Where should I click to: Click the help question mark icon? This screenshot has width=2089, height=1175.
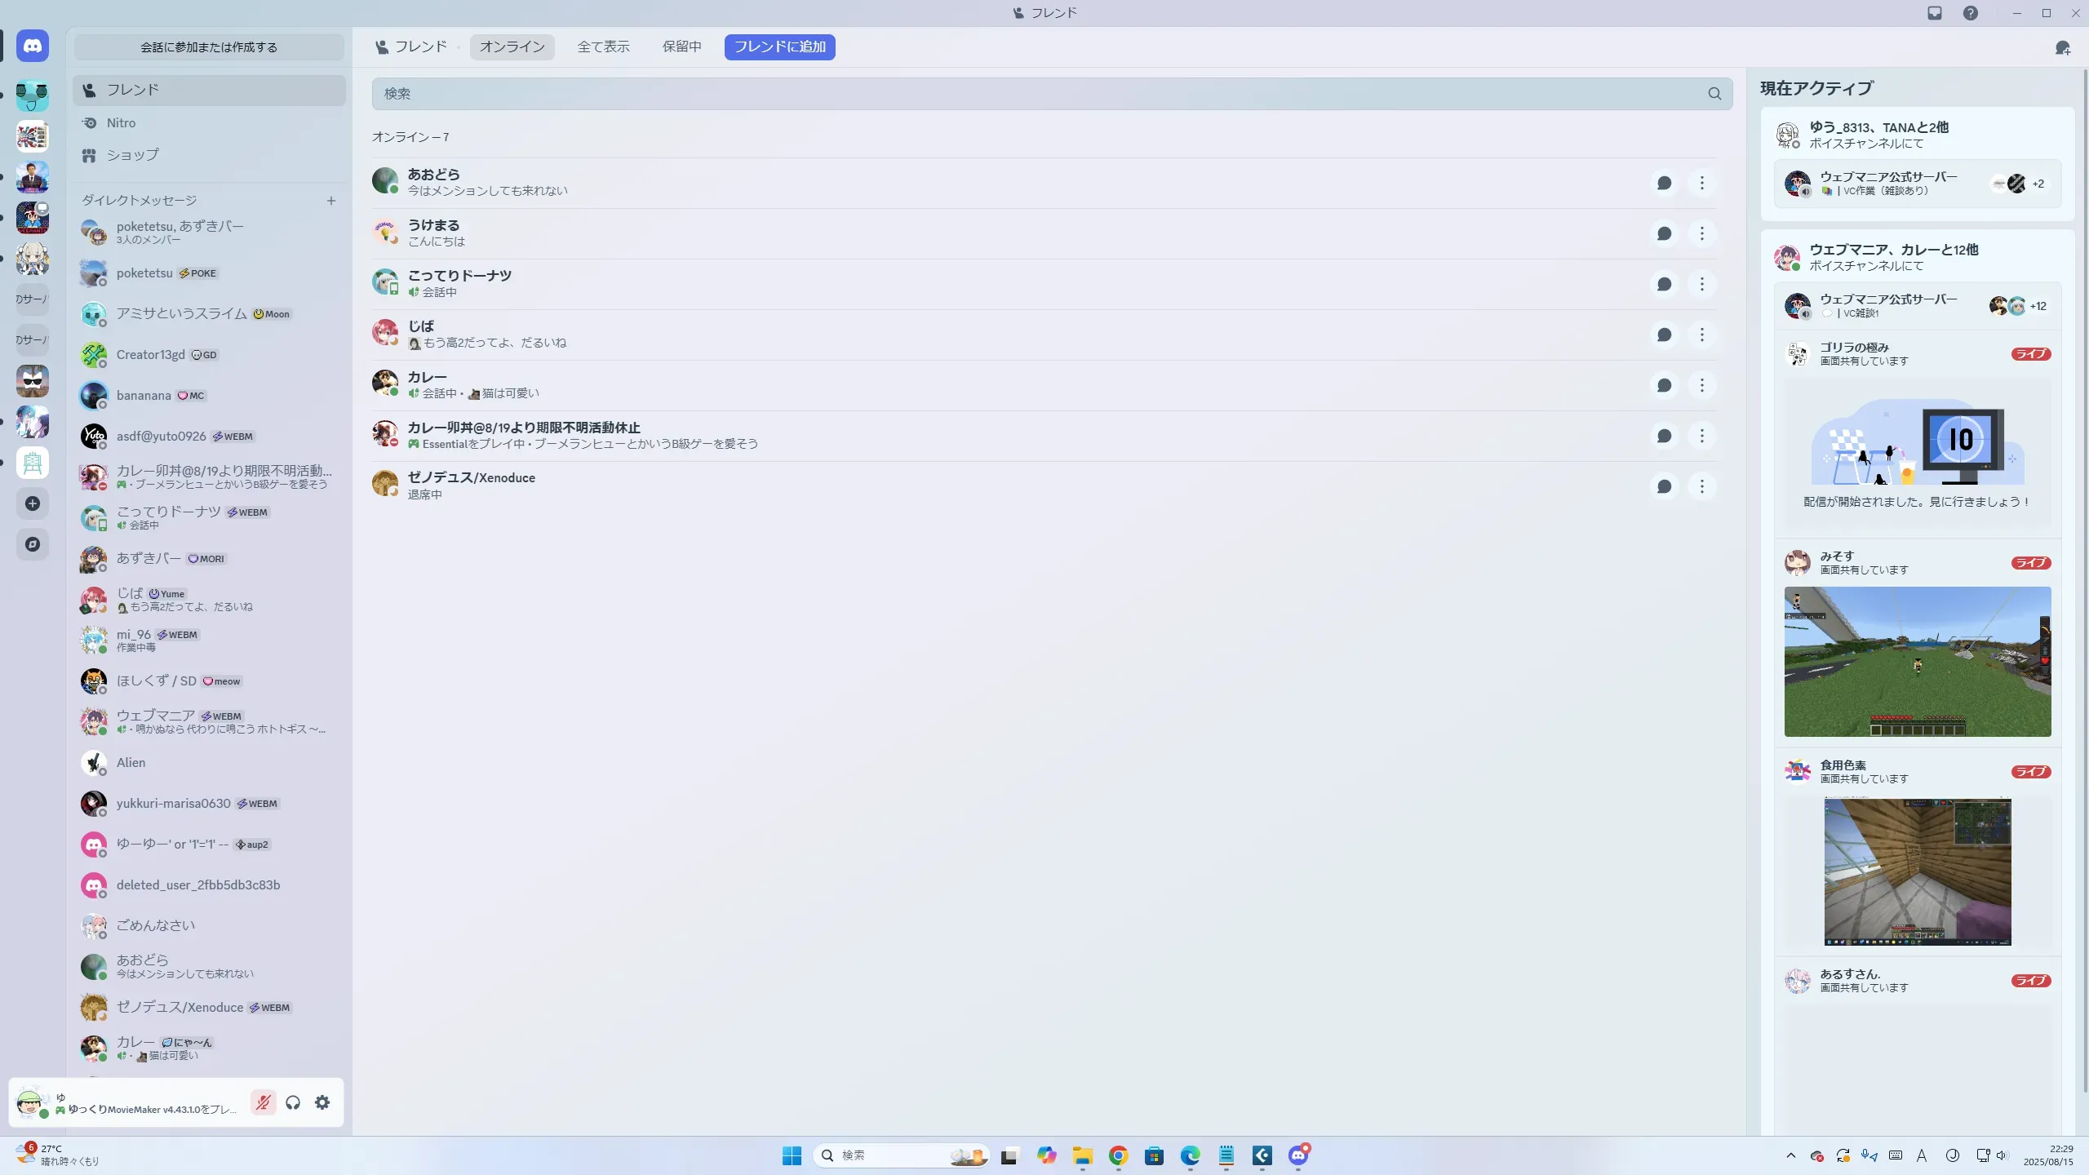[1971, 13]
